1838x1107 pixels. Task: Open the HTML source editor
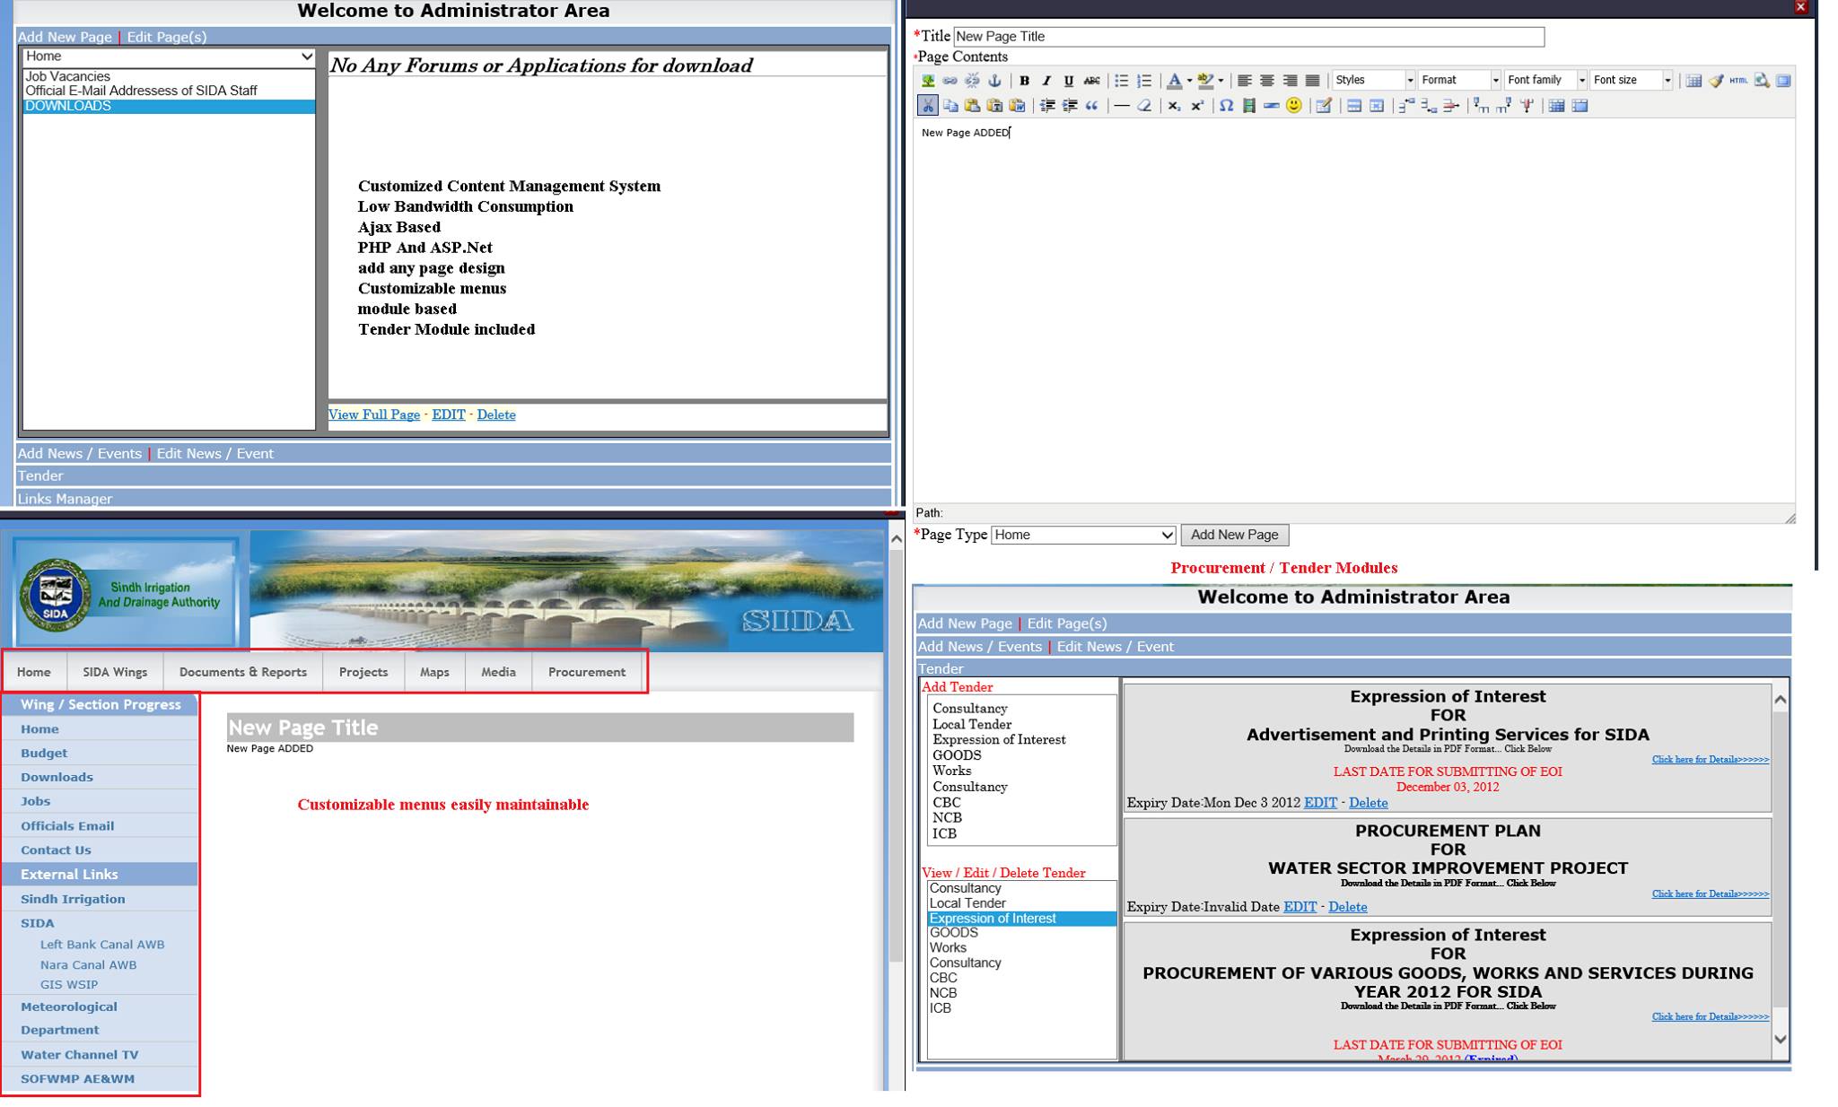(x=1738, y=81)
